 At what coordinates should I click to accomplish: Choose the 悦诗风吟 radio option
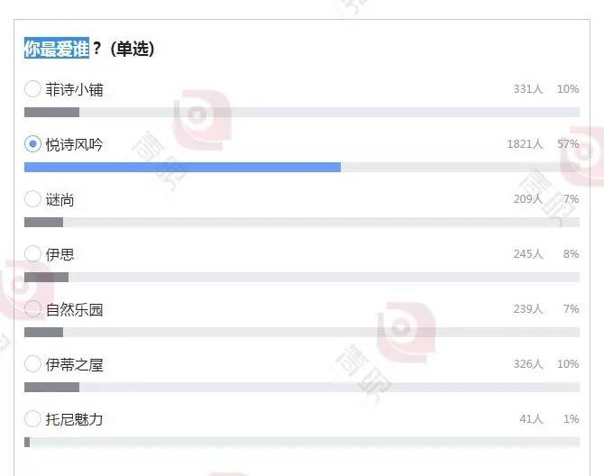coord(32,144)
